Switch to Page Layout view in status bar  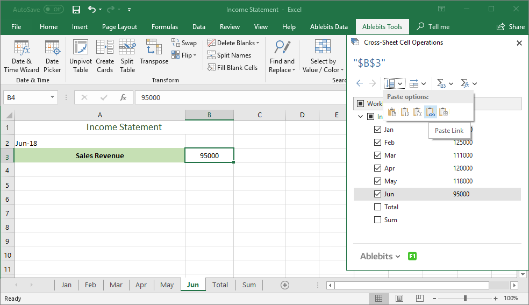(x=399, y=298)
